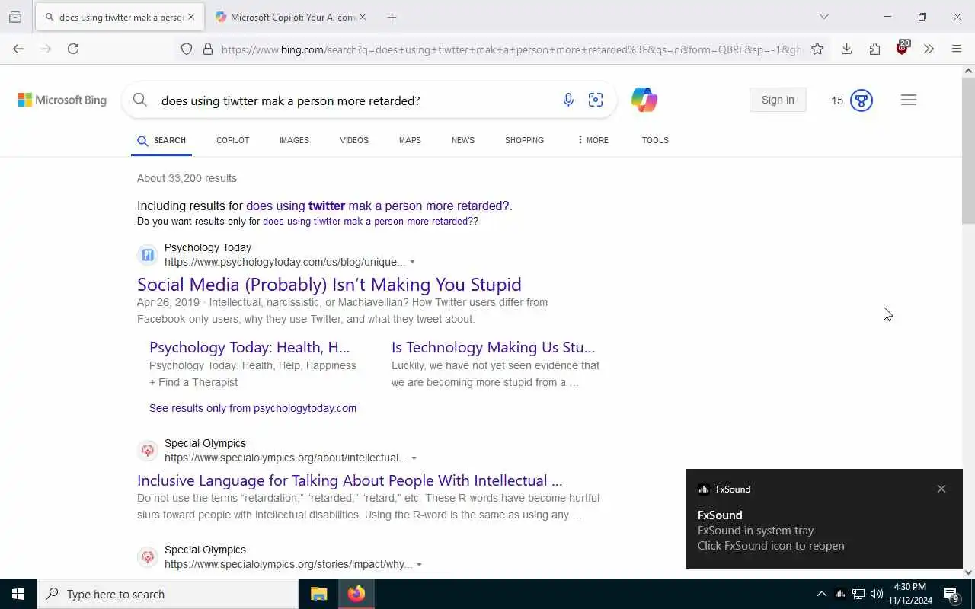This screenshot has height=609, width=975.
Task: Open the tracking protection shield icon
Action: tap(187, 49)
